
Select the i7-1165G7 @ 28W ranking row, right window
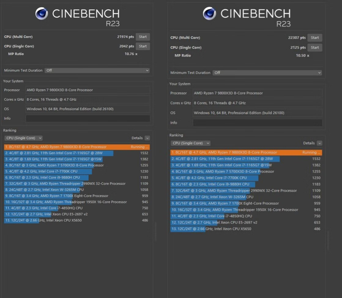point(246,159)
